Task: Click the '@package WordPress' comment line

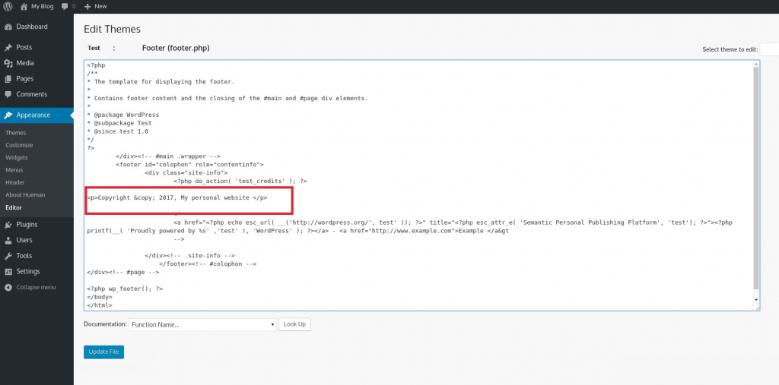Action: pyautogui.click(x=122, y=115)
